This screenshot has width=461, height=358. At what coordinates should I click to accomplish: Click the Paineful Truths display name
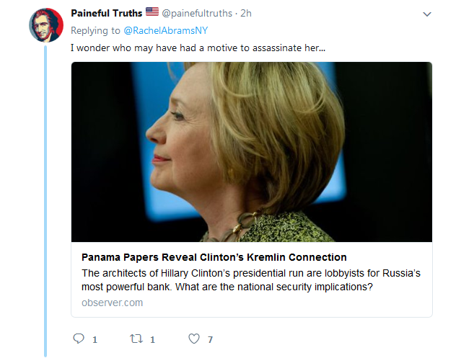click(x=106, y=13)
